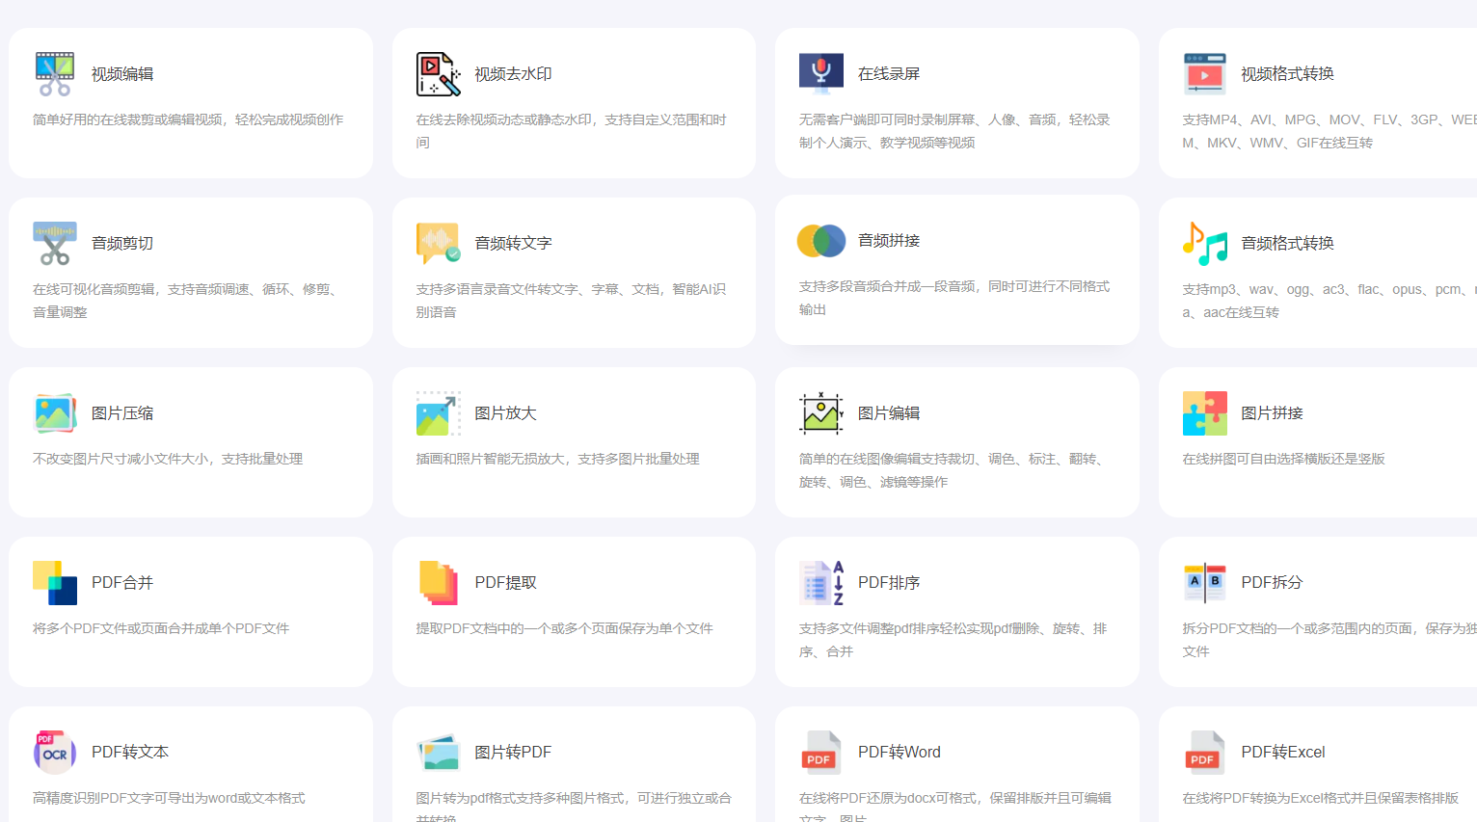Click description 在线拼图可自由选择横版还是竖版
Image resolution: width=1477 pixels, height=822 pixels.
[x=1284, y=460]
